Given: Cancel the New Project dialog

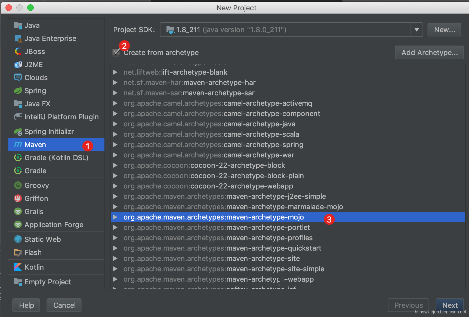Looking at the screenshot, I should (64, 305).
